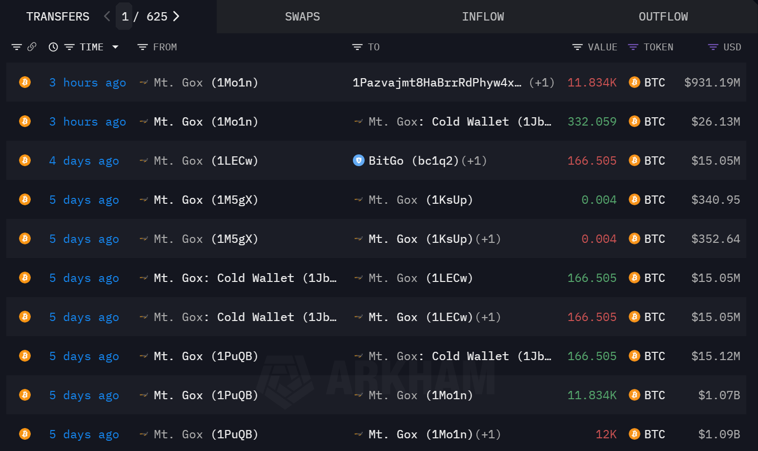This screenshot has width=758, height=451.
Task: Click the clock icon next to TIME
Action: click(53, 47)
